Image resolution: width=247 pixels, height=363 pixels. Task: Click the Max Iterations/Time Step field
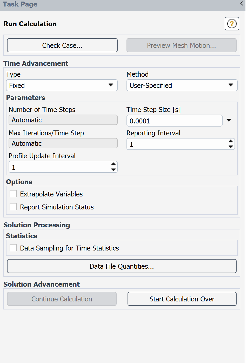63,143
